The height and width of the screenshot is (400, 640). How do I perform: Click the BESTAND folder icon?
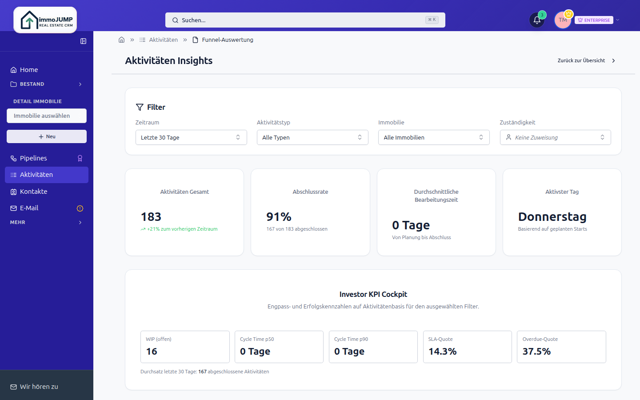pyautogui.click(x=13, y=84)
